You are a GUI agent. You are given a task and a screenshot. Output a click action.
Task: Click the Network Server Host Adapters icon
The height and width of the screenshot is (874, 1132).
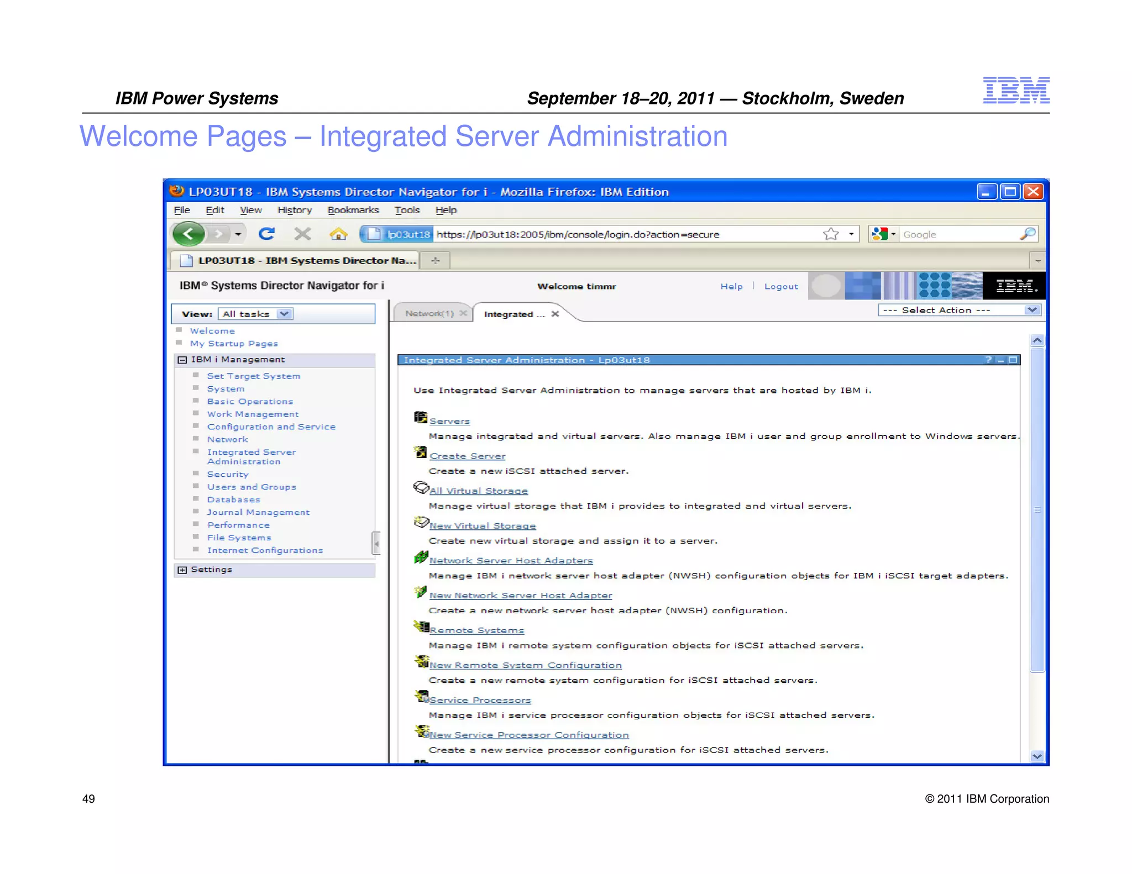pyautogui.click(x=421, y=557)
